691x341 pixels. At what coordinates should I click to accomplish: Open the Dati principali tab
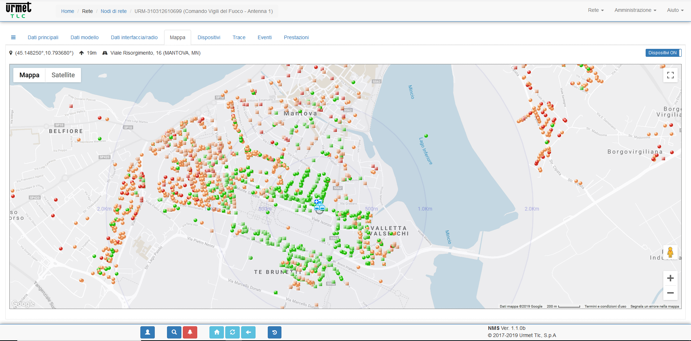point(43,37)
